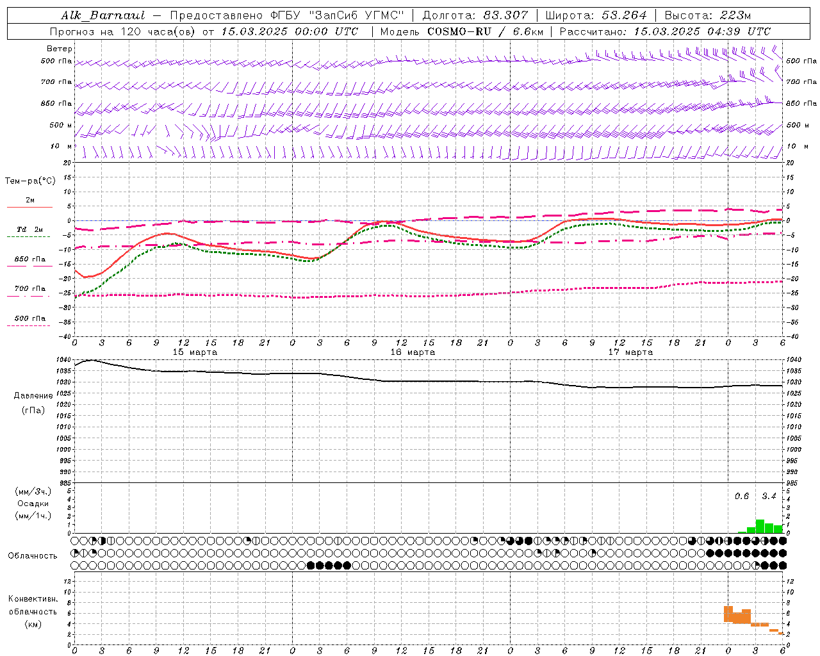Click the Долгота: 83.307 header value
820x656 pixels.
(475, 15)
